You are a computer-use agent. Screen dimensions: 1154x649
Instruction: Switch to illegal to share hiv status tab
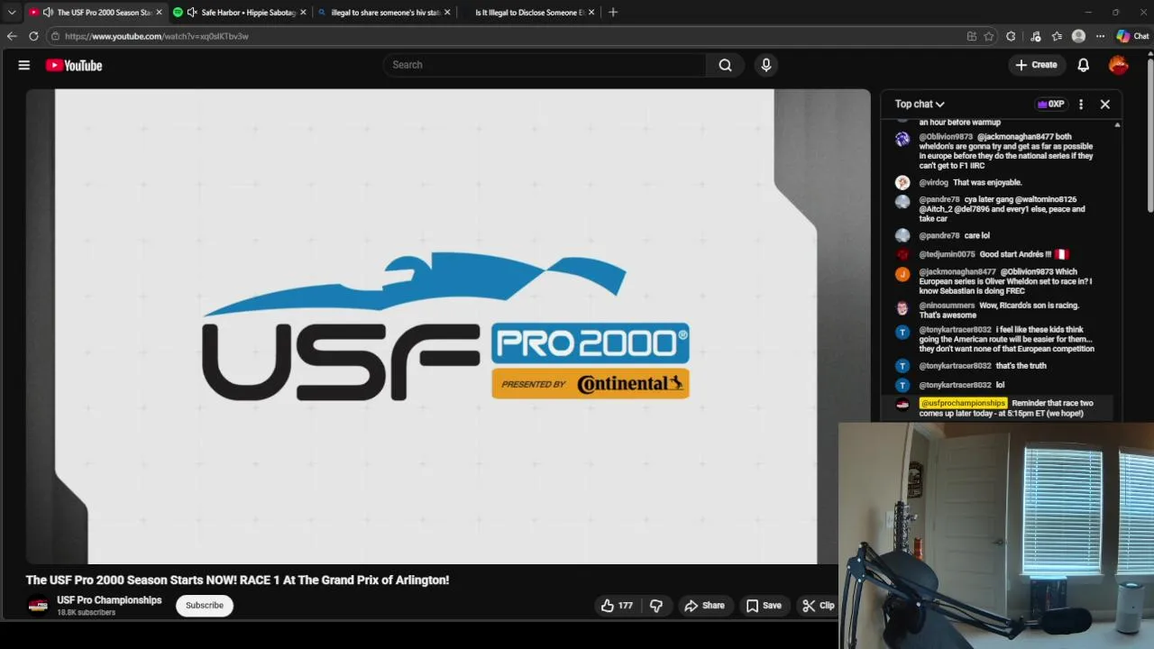click(x=383, y=13)
